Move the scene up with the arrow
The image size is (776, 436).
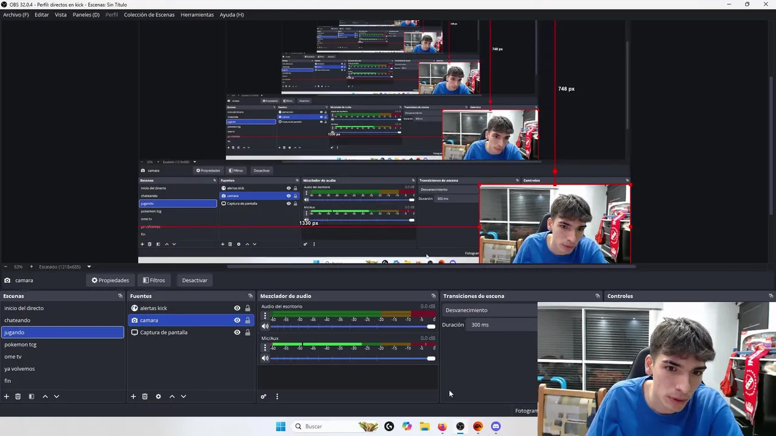(45, 397)
